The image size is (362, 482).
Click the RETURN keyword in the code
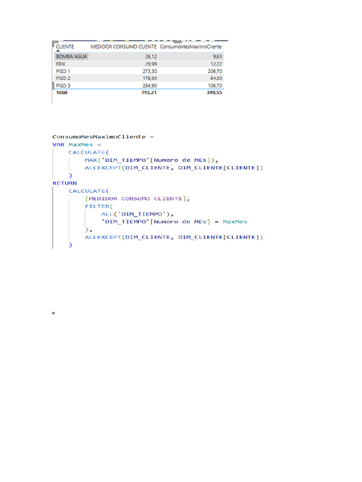click(x=65, y=183)
